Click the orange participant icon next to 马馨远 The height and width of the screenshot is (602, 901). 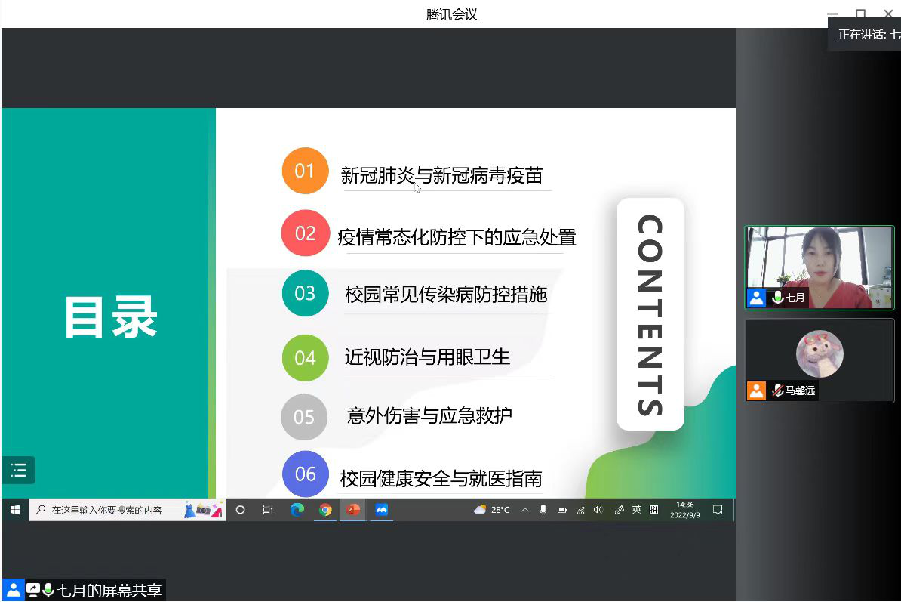pos(757,391)
